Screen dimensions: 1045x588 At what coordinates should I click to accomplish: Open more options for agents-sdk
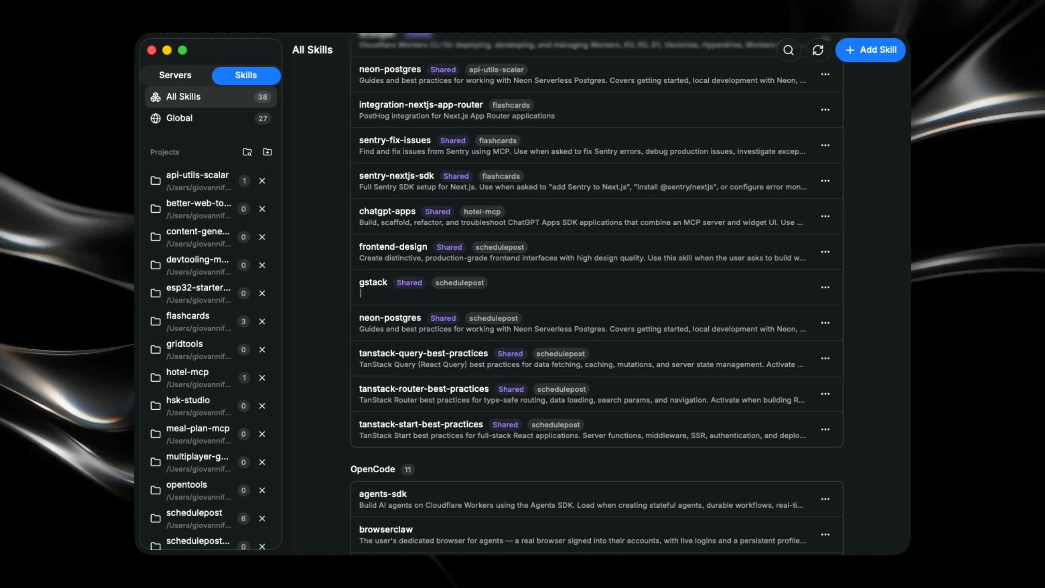[825, 499]
